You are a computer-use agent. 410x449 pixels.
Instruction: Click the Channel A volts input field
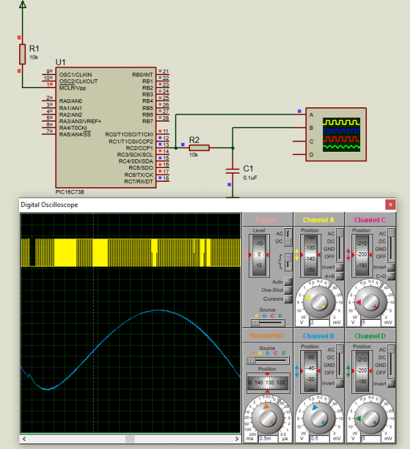tap(320, 323)
